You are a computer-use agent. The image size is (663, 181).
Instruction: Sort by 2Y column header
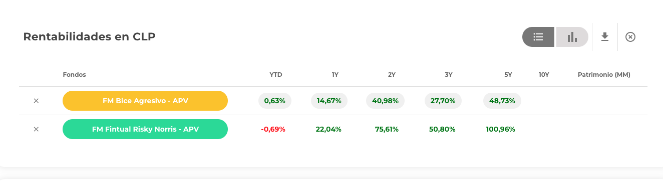click(x=392, y=75)
